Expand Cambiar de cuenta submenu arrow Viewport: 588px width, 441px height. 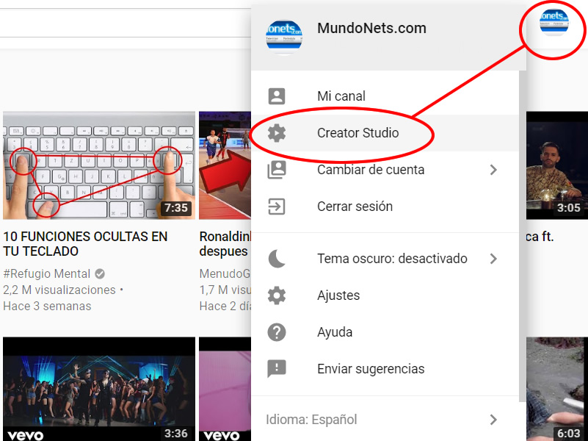(493, 170)
